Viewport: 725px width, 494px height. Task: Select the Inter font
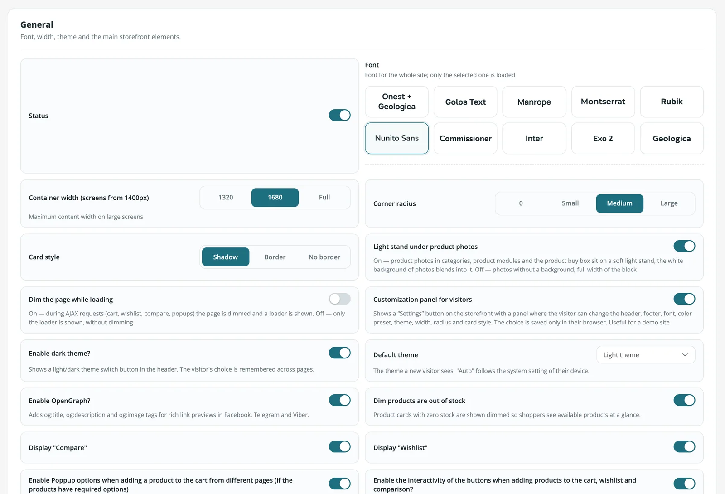pyautogui.click(x=534, y=138)
